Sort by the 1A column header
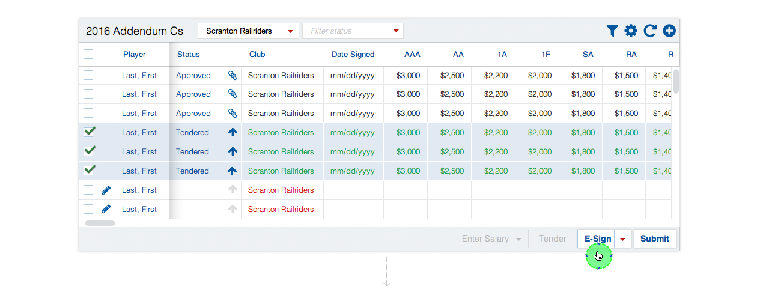The width and height of the screenshot is (769, 301). tap(502, 55)
